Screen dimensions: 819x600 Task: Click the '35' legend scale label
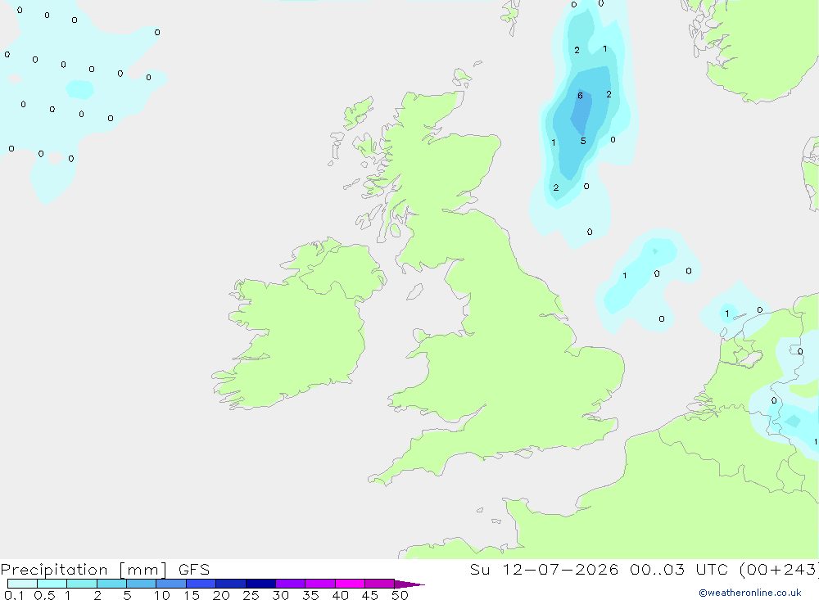(310, 595)
